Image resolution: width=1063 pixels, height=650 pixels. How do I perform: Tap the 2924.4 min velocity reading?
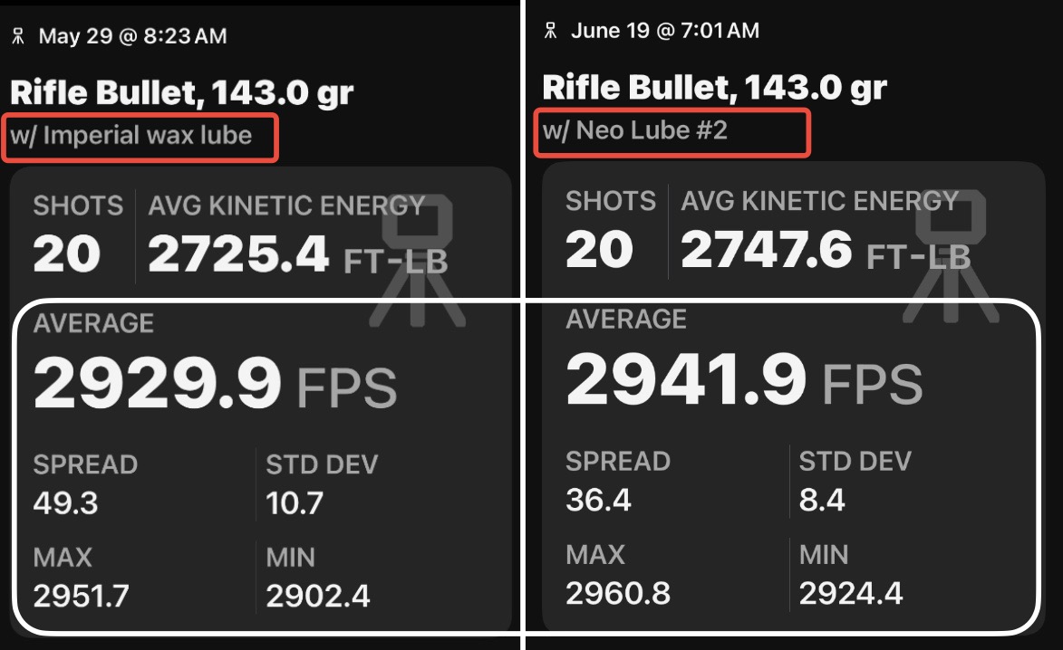(851, 593)
